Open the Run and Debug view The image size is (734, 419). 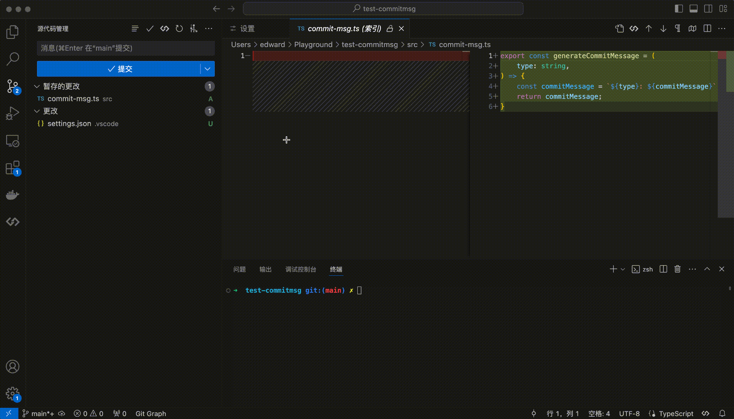13,113
